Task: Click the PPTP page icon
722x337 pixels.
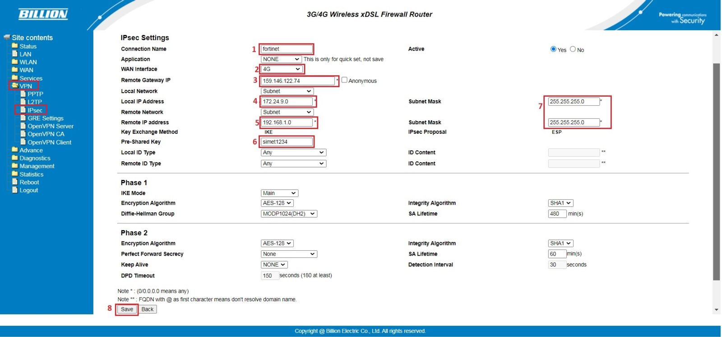Action: 23,94
